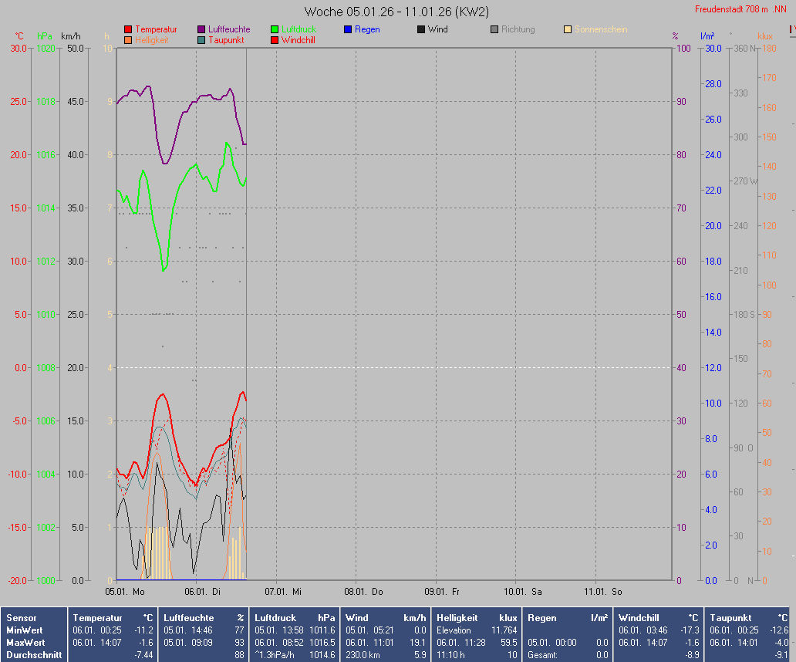Viewport: 796px width, 662px height.
Task: Click the red Temperatur legend square
Action: click(128, 29)
